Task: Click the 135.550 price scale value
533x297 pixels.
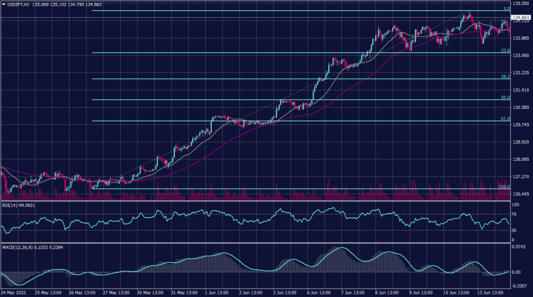Action: click(x=521, y=3)
